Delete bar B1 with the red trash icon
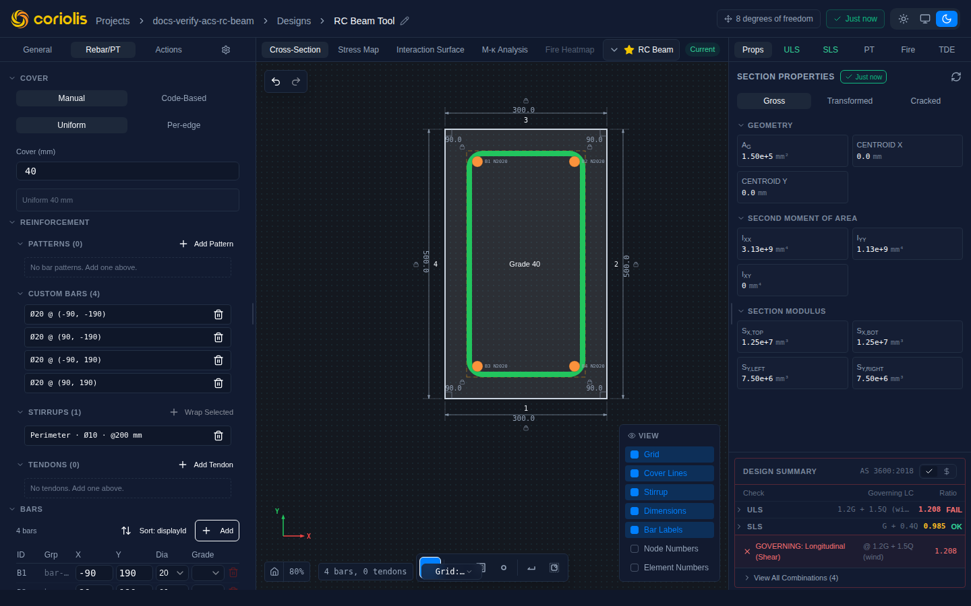 233,573
